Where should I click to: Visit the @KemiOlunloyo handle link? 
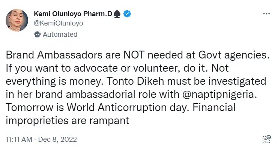pos(58,23)
